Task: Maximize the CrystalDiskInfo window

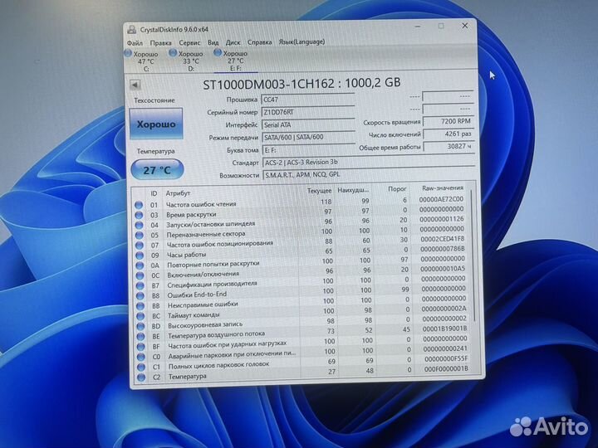Action: coord(441,26)
